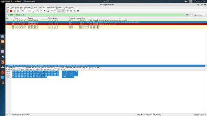Select packet 8, the SYN row
Image resolution: width=207 pixels, height=116 pixels.
pyautogui.click(x=106, y=20)
